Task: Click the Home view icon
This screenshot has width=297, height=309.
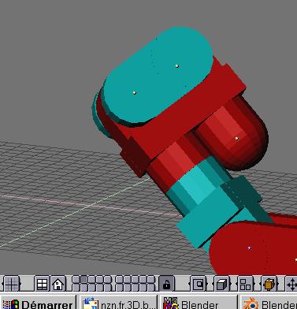Action: (x=58, y=284)
